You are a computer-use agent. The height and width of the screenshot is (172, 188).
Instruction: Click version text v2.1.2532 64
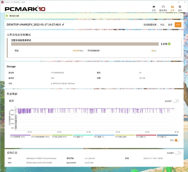tap(90, 158)
